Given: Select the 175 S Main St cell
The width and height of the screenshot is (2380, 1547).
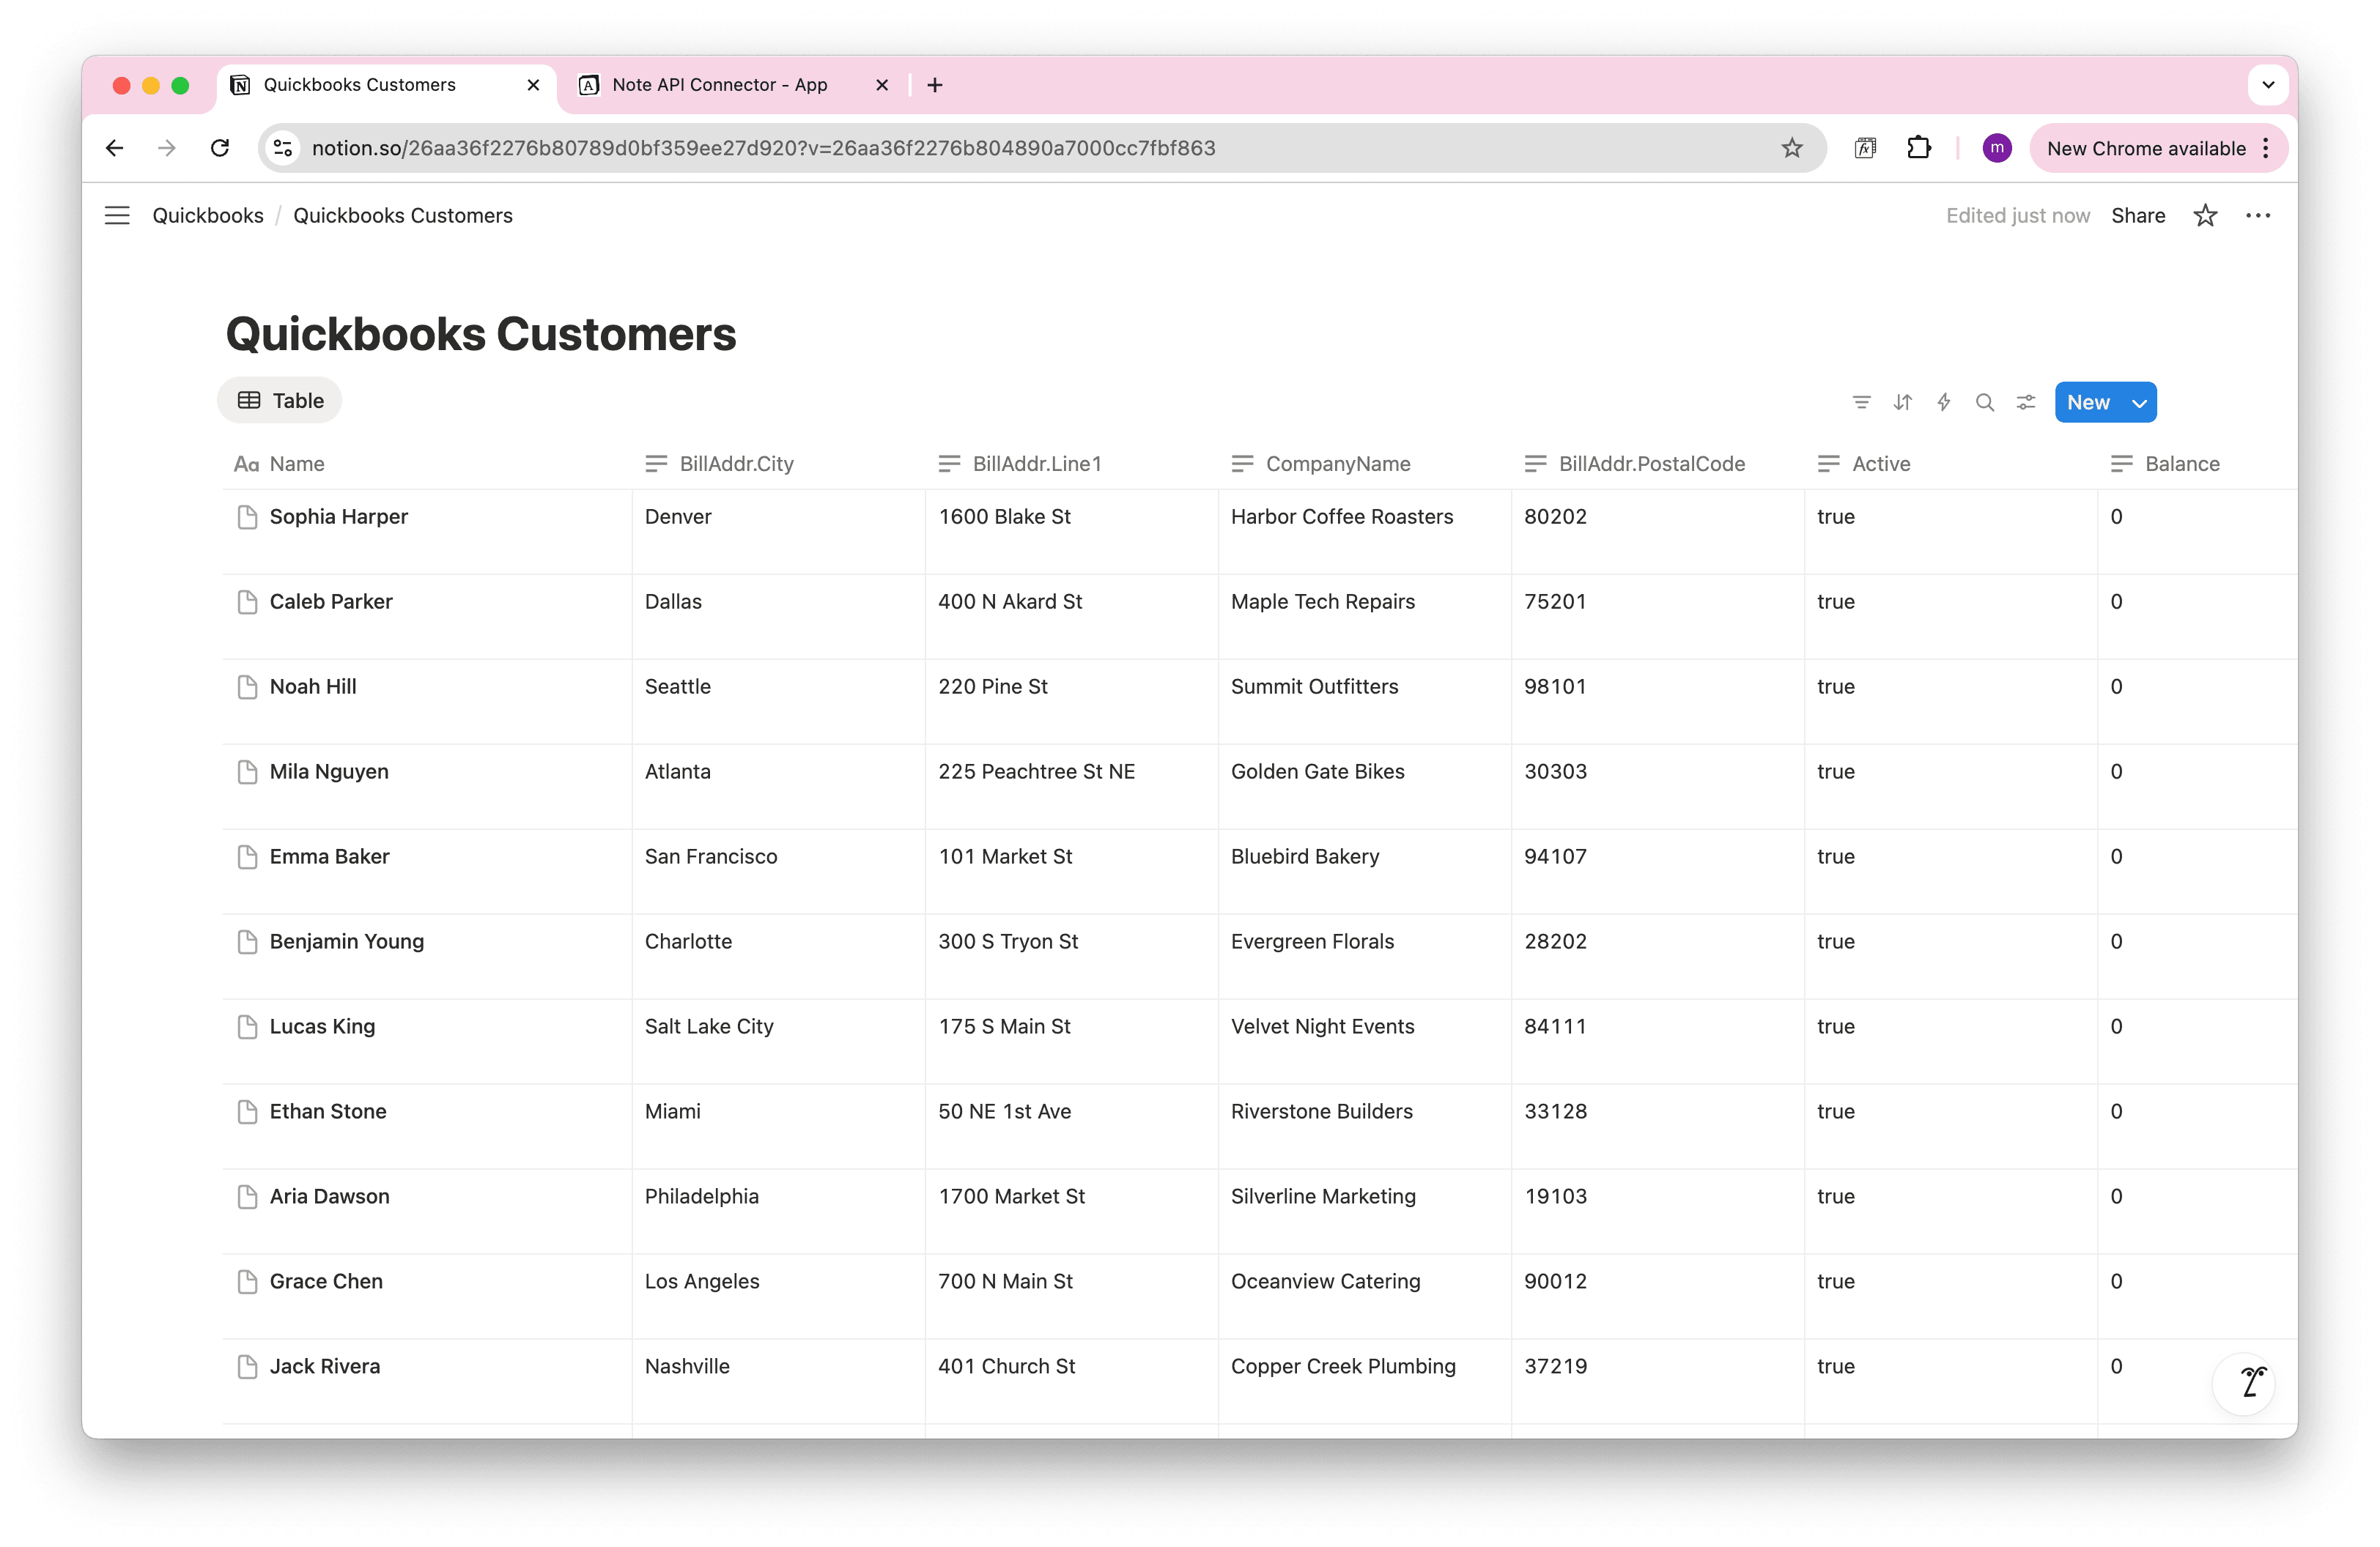Looking at the screenshot, I should pos(1072,1042).
